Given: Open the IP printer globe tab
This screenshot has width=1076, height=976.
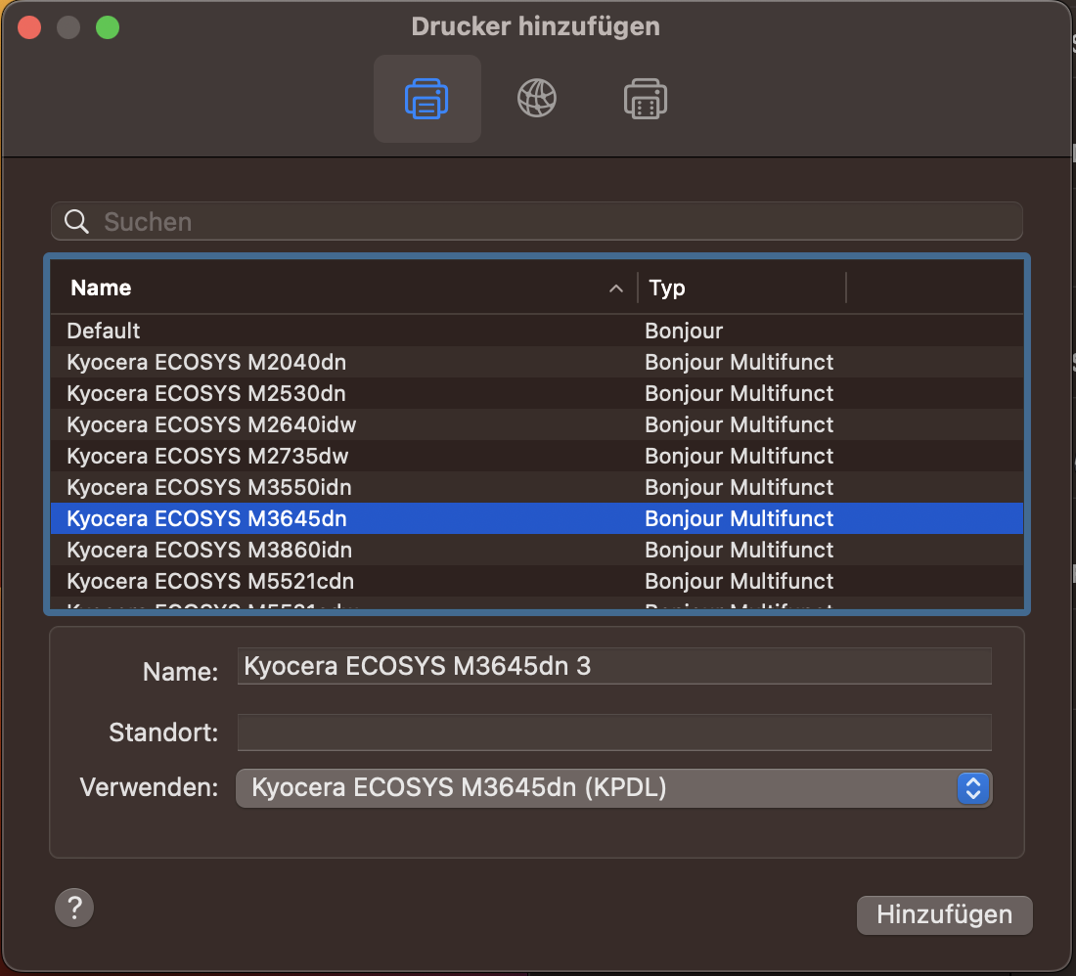Looking at the screenshot, I should pos(537,99).
